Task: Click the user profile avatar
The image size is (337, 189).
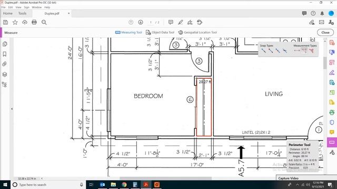Action: [x=331, y=13]
